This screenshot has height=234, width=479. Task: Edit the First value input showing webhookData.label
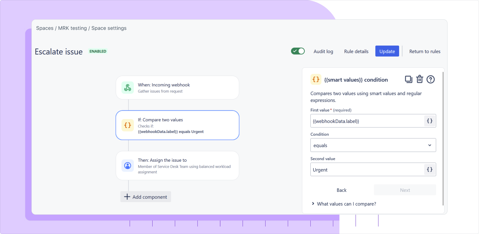pos(364,121)
